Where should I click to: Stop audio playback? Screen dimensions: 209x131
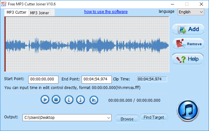coord(56,100)
